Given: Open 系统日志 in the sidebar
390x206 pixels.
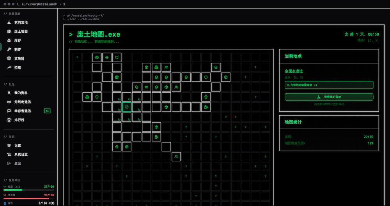Looking at the screenshot, I should point(21,155).
